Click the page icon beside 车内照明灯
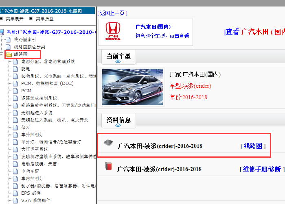The image size is (285, 204). 15,178
